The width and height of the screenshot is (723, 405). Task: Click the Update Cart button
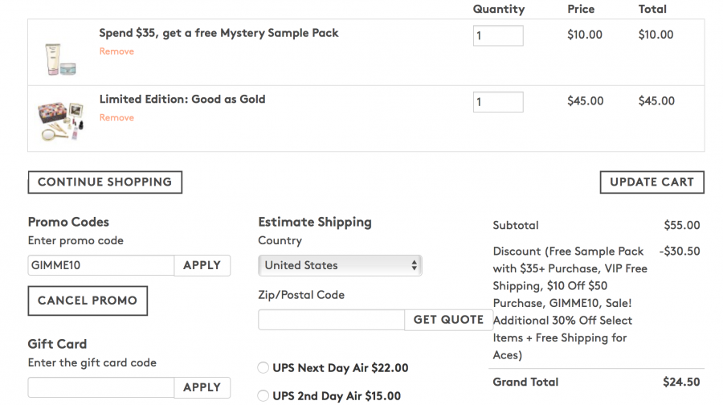click(652, 182)
